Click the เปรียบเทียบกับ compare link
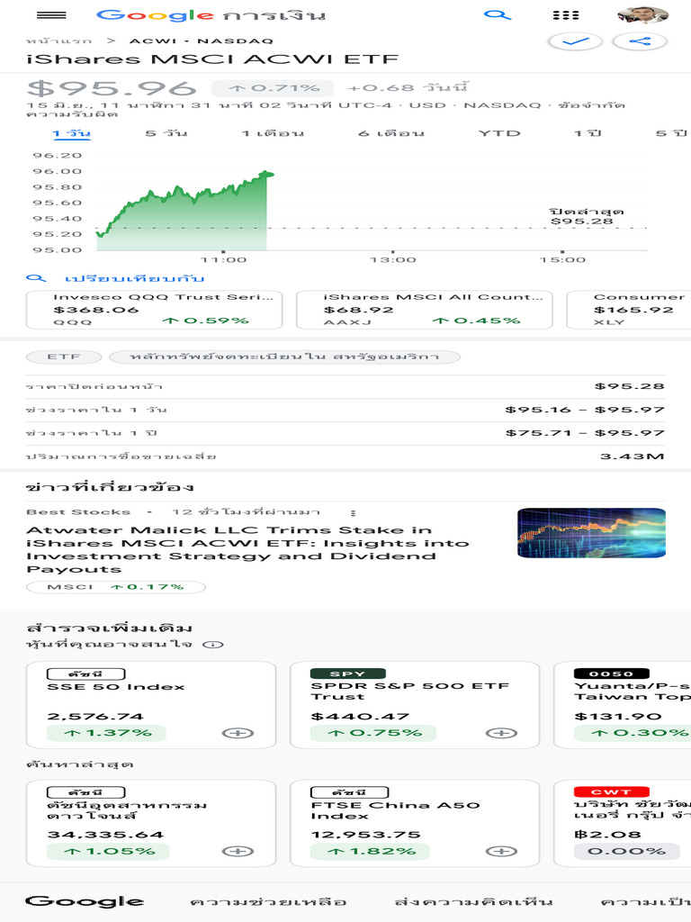691x922 pixels. 134,278
